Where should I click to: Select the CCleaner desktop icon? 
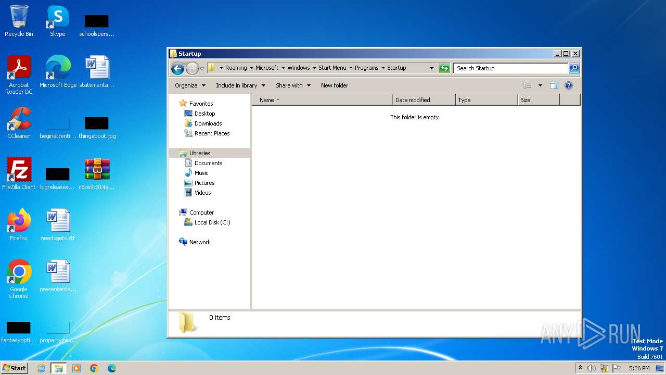[19, 123]
